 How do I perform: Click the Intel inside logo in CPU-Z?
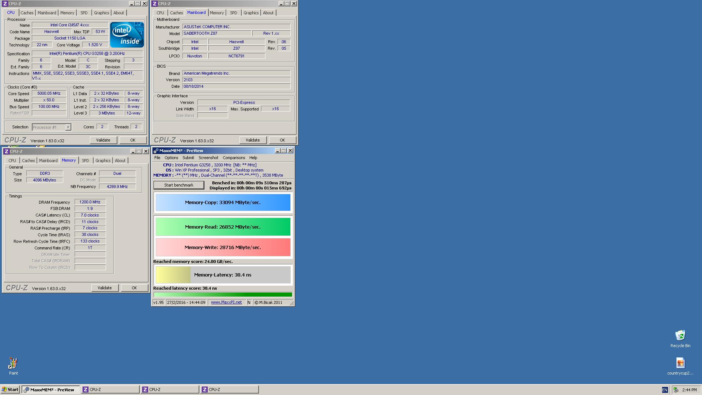[x=127, y=35]
